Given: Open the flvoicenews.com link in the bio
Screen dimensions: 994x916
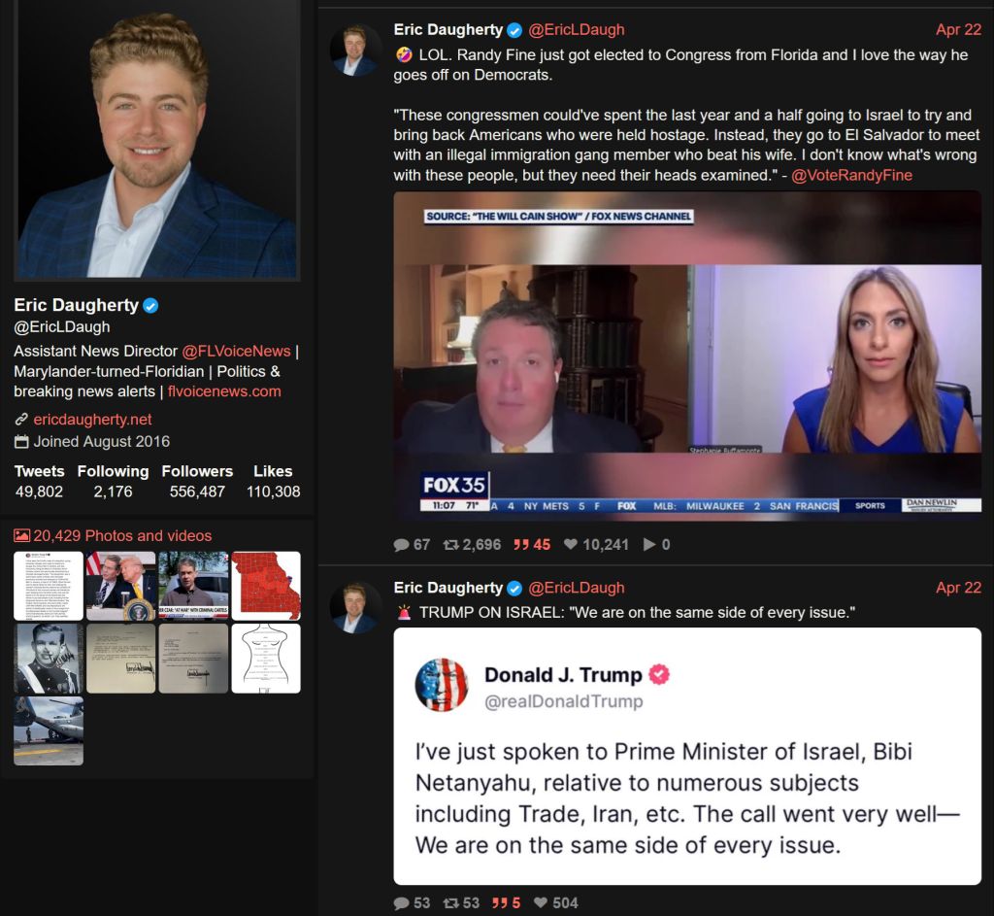Looking at the screenshot, I should pos(224,391).
